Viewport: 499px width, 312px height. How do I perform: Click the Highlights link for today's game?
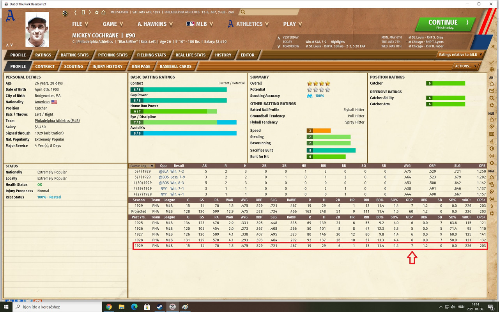[x=338, y=42]
